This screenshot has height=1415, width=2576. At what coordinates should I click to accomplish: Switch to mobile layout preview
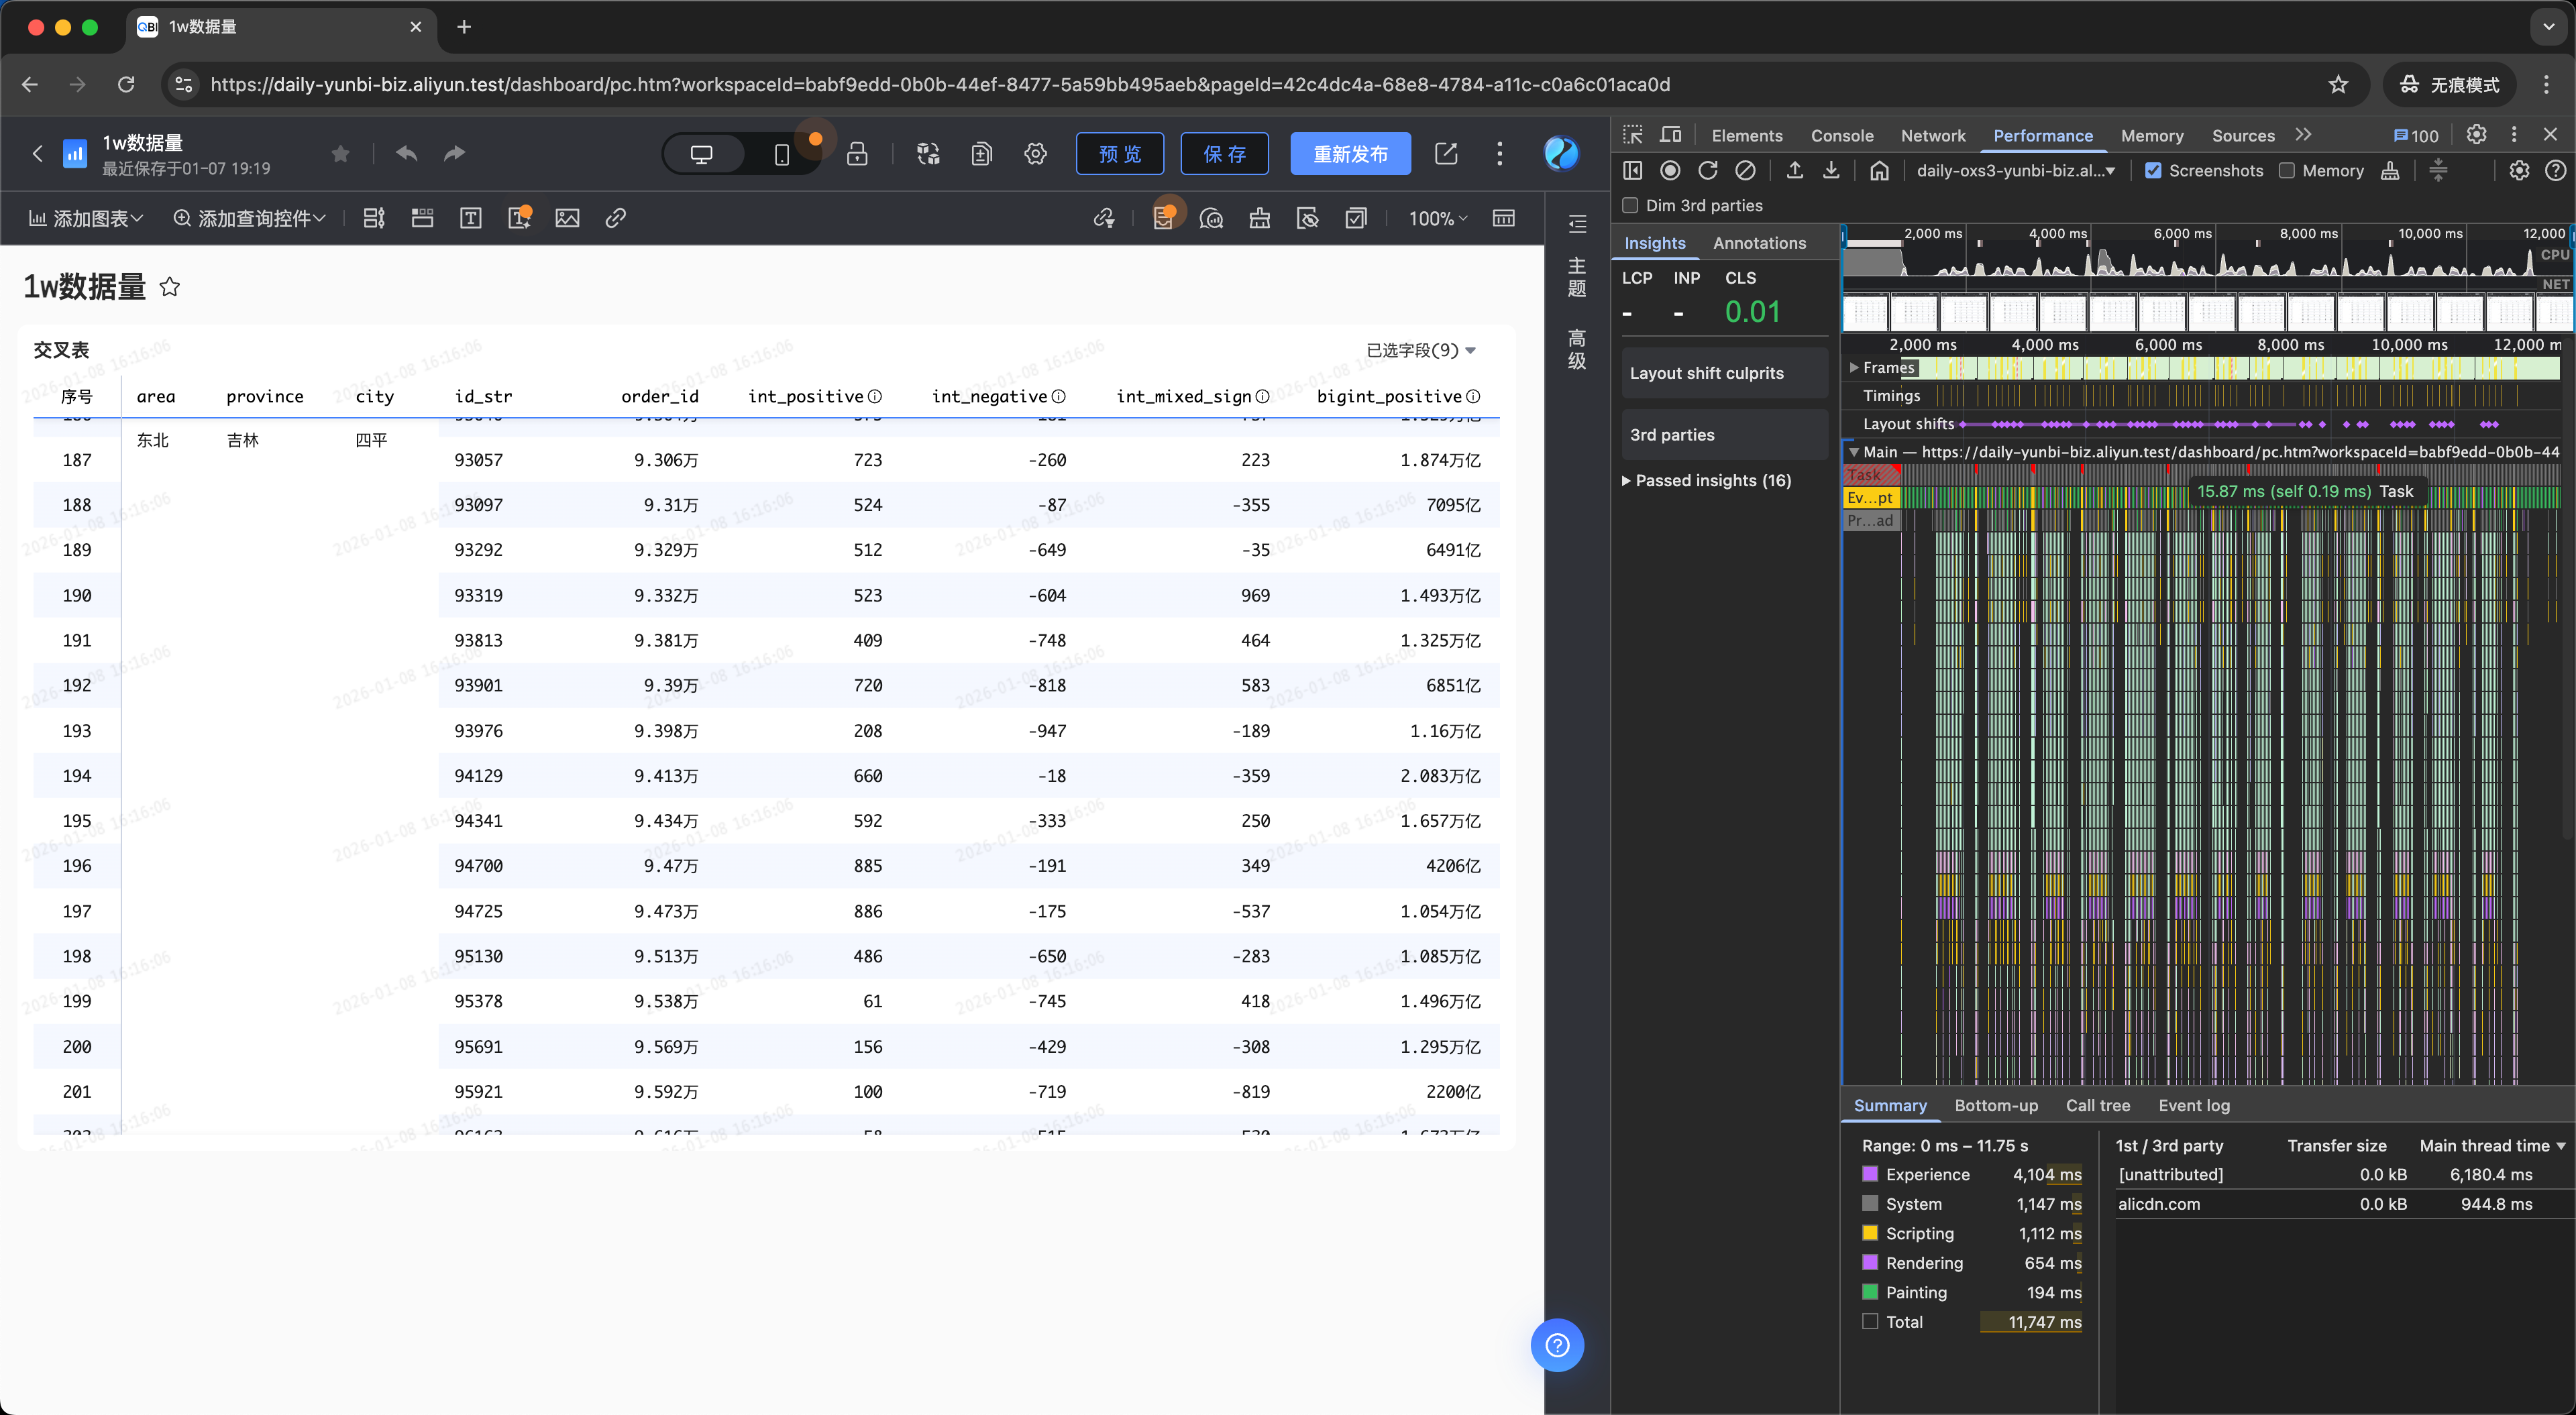(782, 154)
